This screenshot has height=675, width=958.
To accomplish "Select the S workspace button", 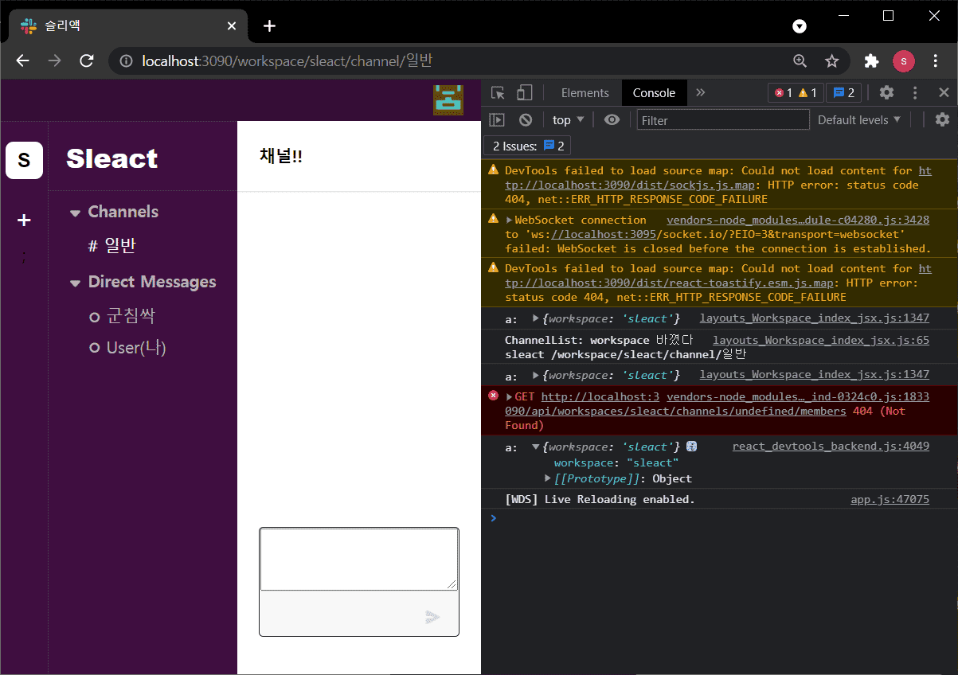I will tap(24, 160).
